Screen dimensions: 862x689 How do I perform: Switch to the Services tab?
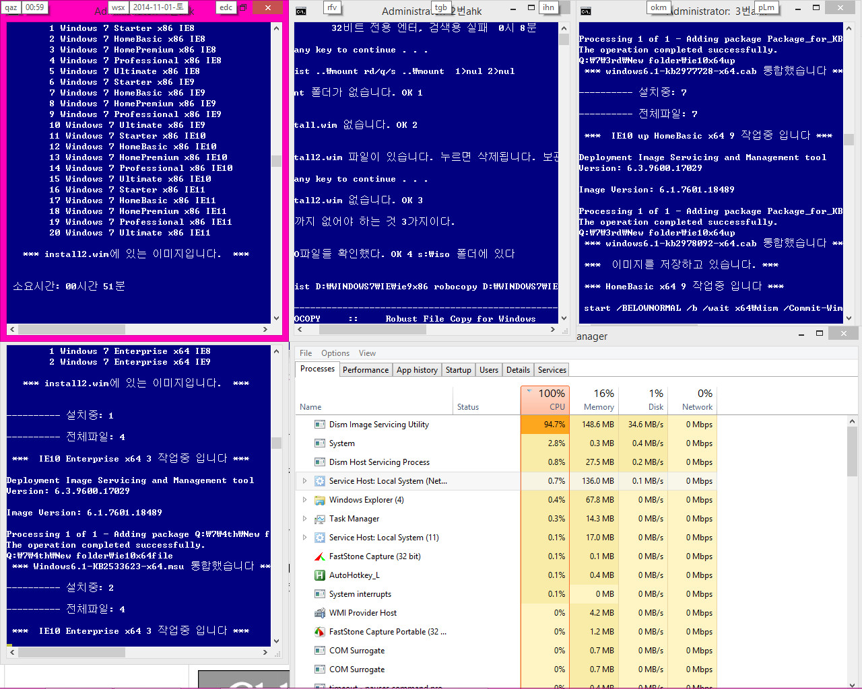pyautogui.click(x=552, y=370)
